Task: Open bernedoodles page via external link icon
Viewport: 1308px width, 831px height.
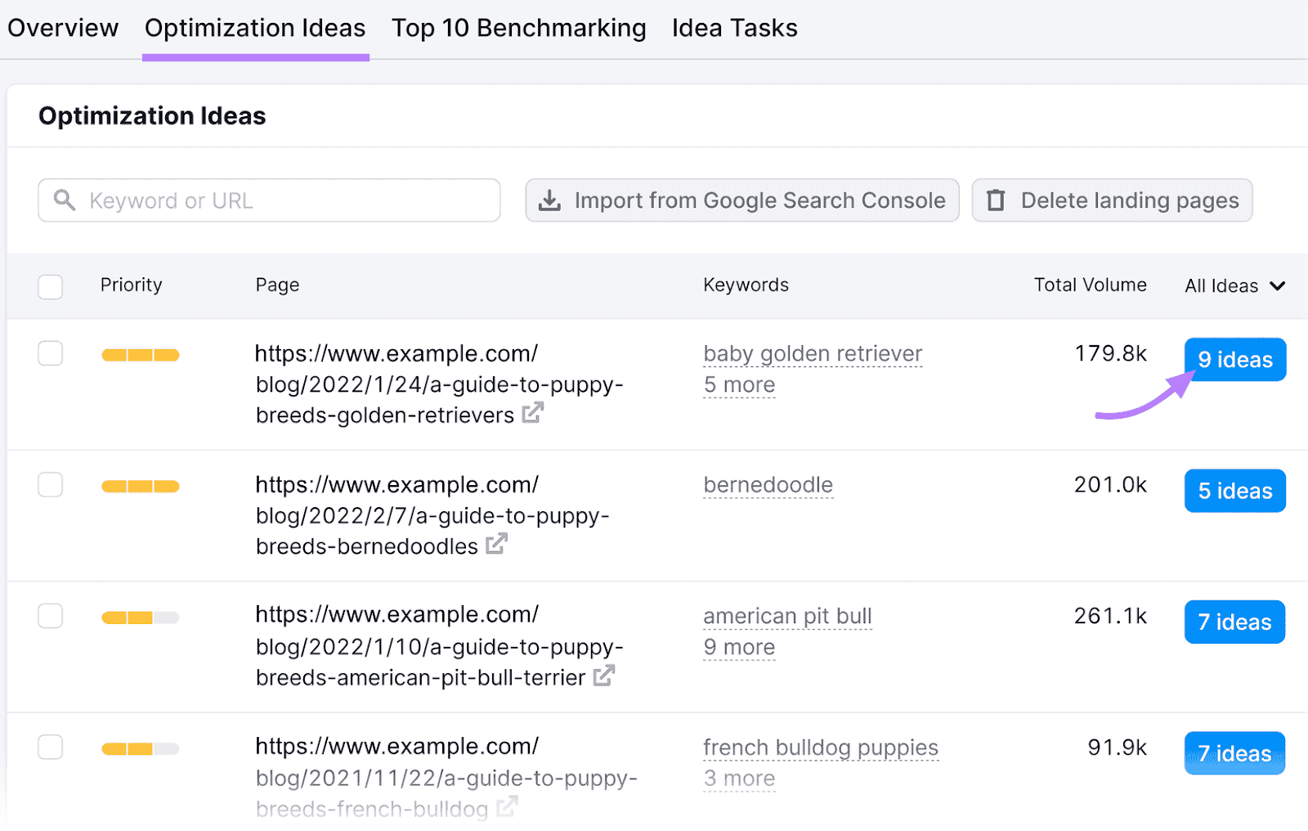Action: pos(497,545)
